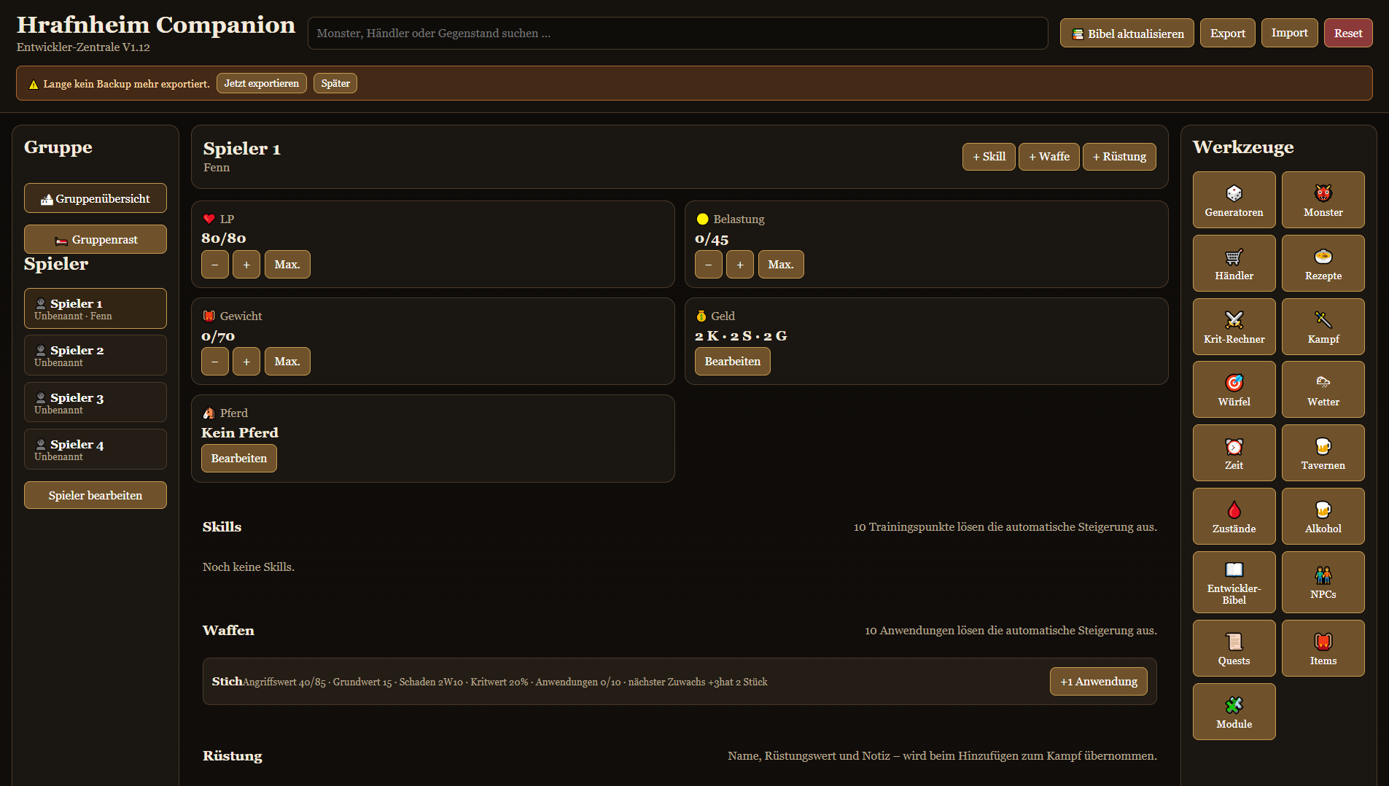Open the Tavernen beer tool
The image size is (1389, 786).
(1323, 453)
